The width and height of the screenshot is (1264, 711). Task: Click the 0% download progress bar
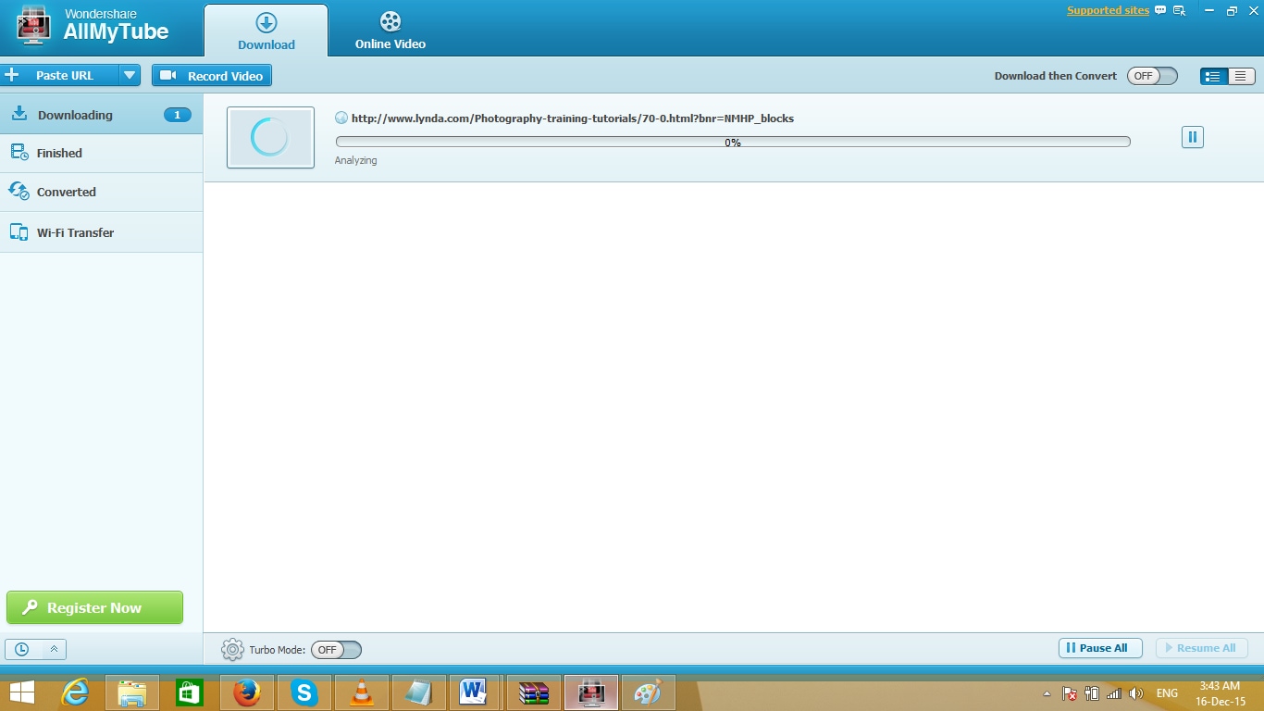[x=733, y=142]
